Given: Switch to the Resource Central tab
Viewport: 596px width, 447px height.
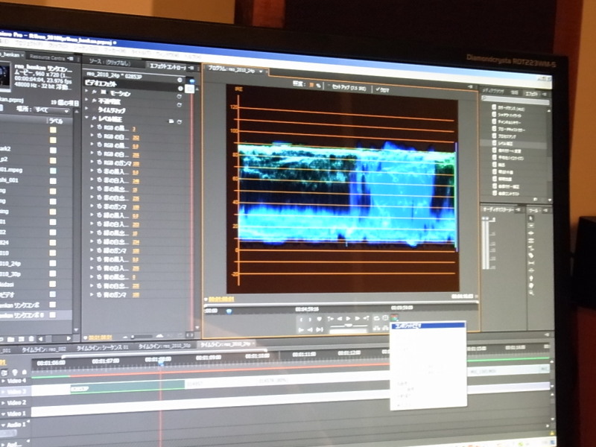Looking at the screenshot, I should (x=47, y=57).
